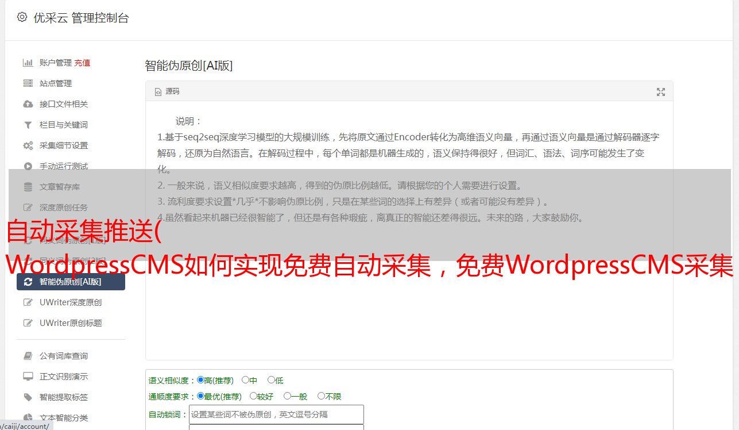The image size is (739, 430).
Task: Click the 自动锁词 input field
Action: tap(276, 414)
